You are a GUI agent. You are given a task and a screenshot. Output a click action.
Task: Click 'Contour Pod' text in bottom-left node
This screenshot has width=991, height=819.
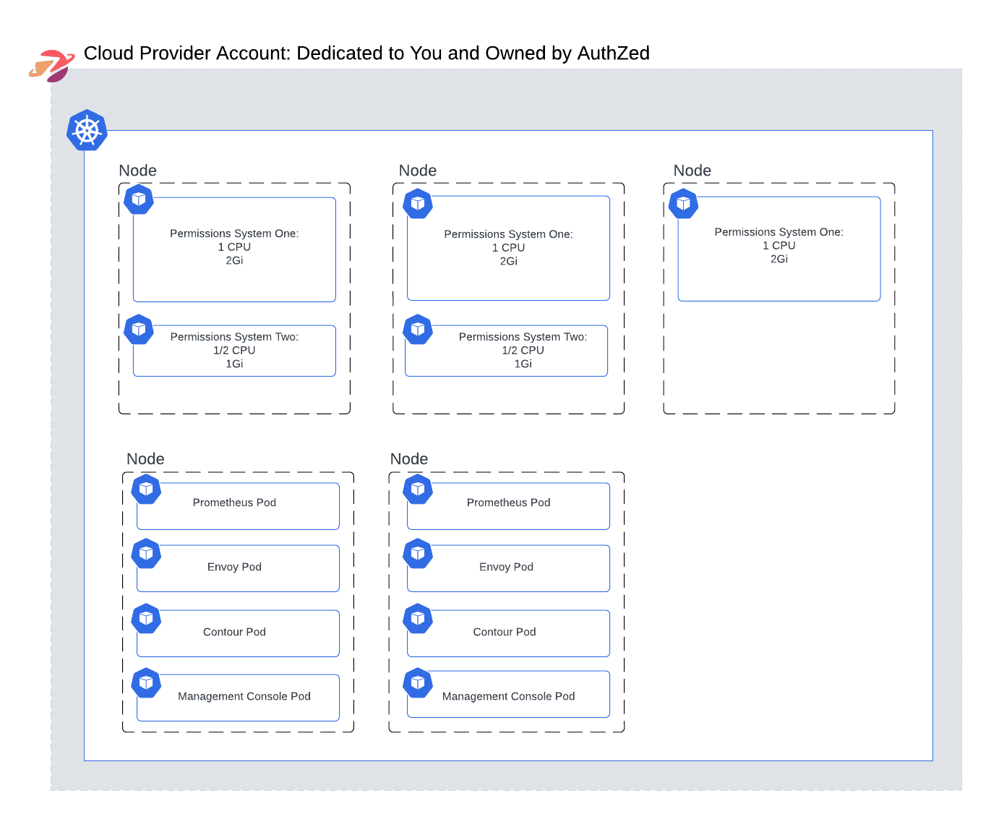234,632
